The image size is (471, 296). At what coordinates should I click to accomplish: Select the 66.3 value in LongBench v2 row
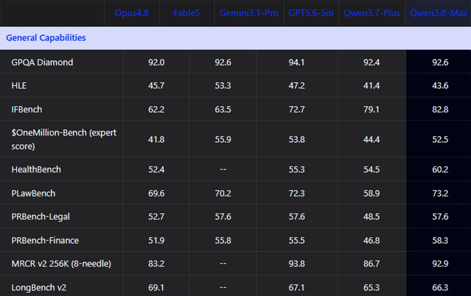coord(440,287)
